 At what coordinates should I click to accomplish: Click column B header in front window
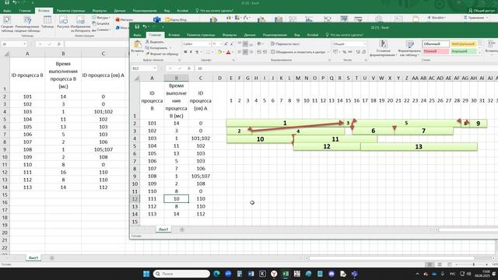(177, 78)
